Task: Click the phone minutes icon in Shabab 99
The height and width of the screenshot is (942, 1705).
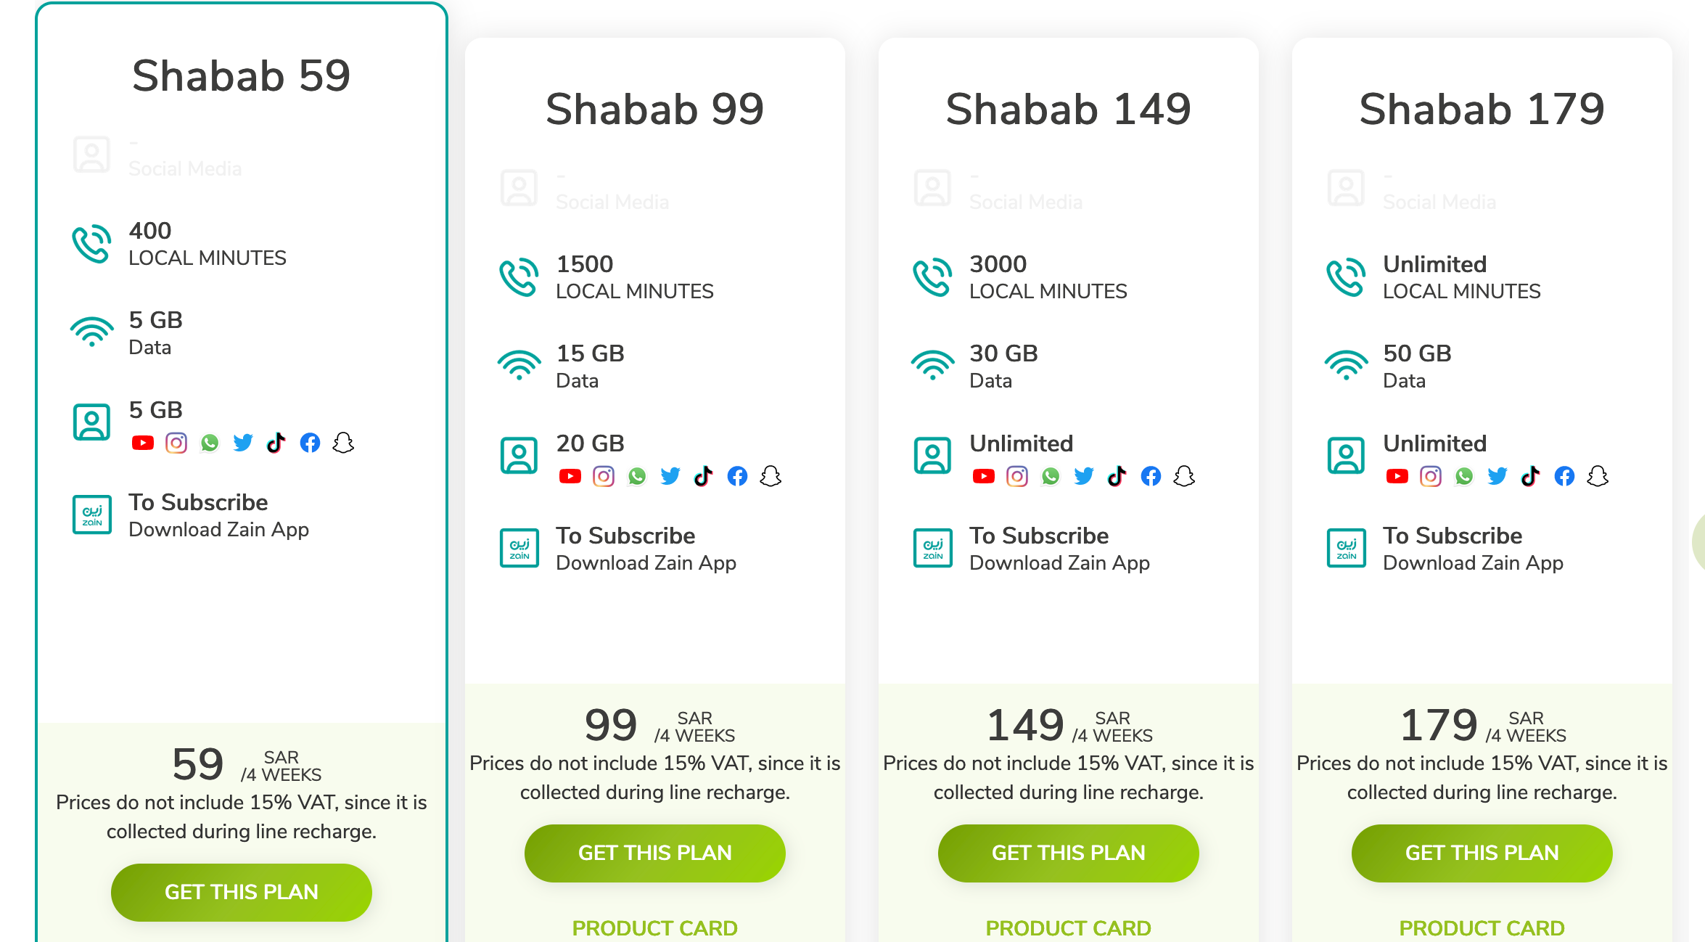Action: [x=519, y=277]
